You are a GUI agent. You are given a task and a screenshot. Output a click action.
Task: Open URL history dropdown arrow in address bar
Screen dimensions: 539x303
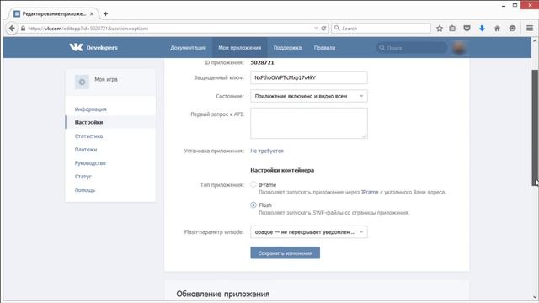[x=317, y=29]
